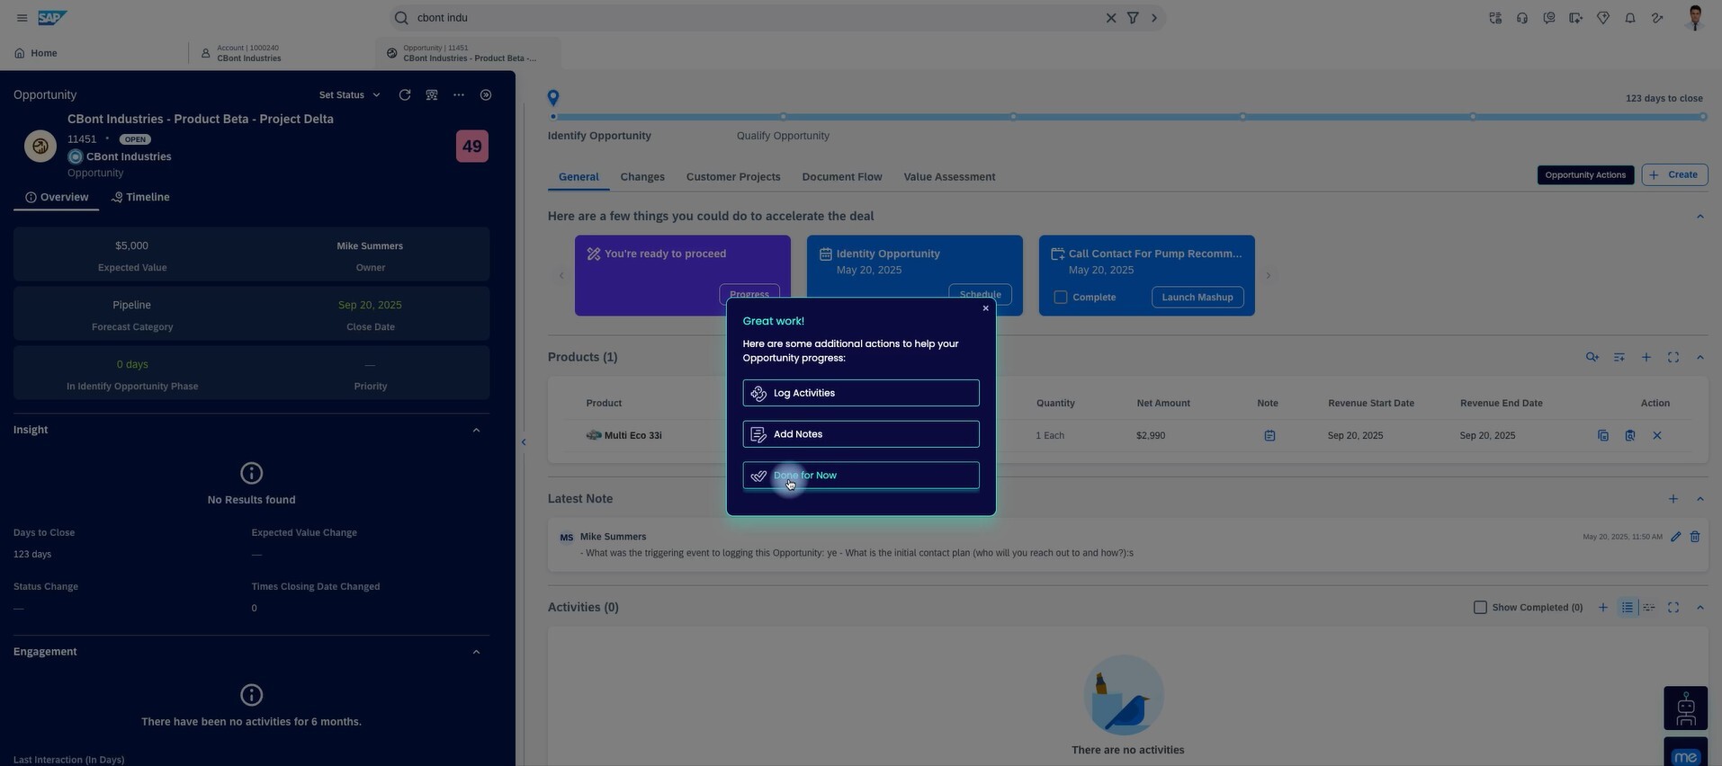The width and height of the screenshot is (1722, 766).
Task: Open the Timeline tab
Action: click(140, 198)
